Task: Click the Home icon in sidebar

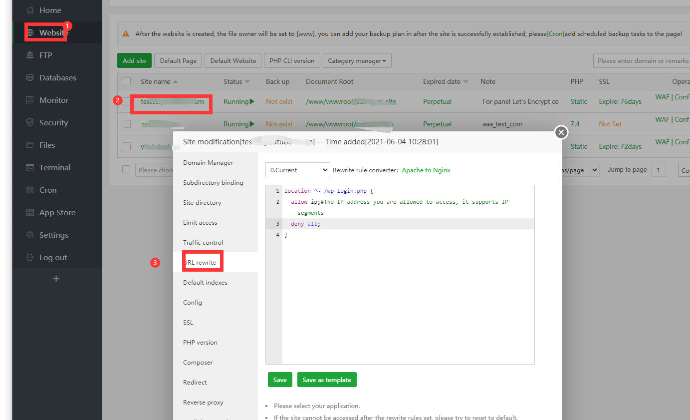Action: coord(30,10)
